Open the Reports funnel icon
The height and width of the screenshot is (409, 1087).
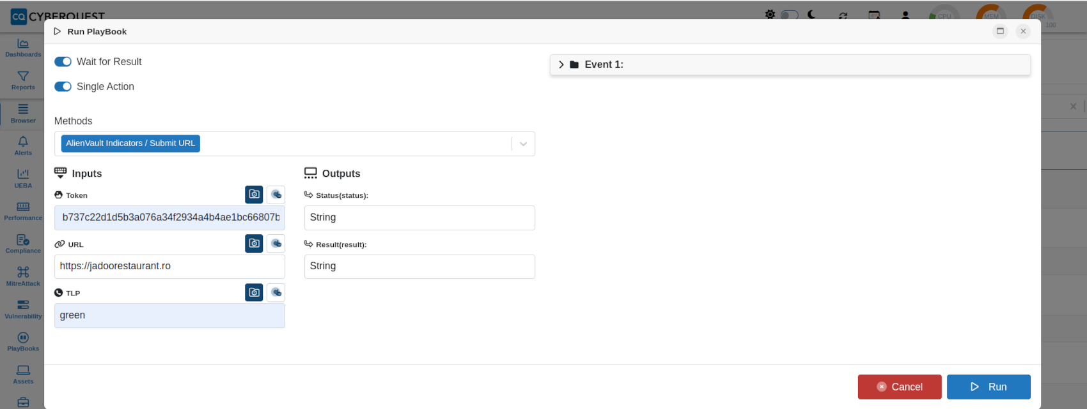click(23, 76)
